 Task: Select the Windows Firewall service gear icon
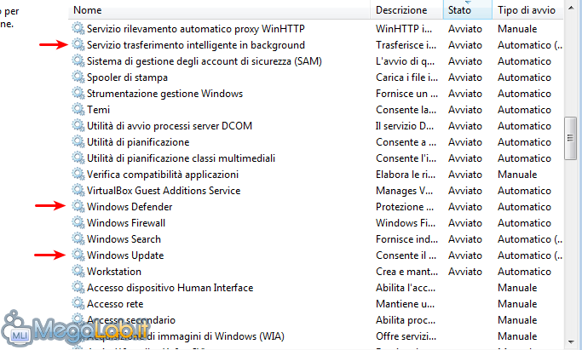pos(78,223)
